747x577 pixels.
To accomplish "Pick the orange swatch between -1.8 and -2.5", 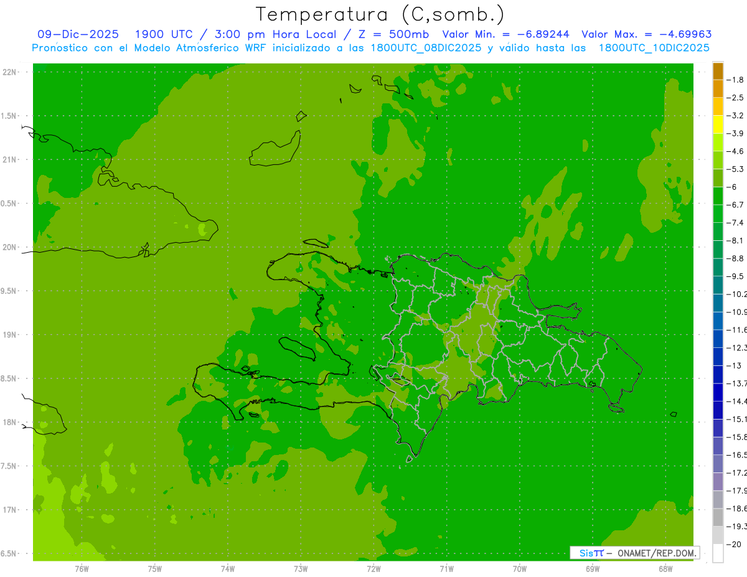I will coord(718,89).
